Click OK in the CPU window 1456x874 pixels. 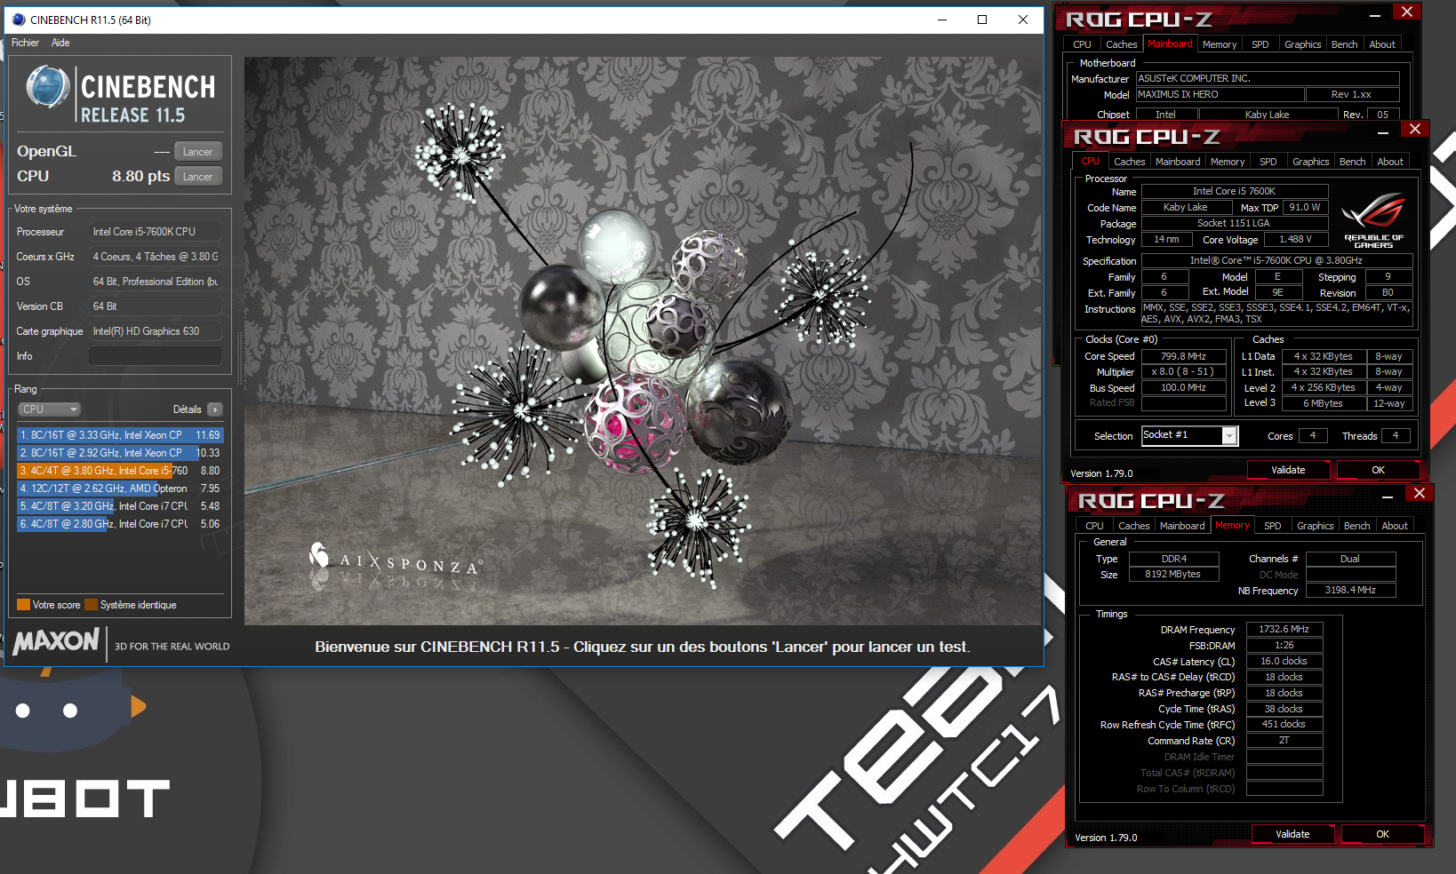[x=1378, y=470]
